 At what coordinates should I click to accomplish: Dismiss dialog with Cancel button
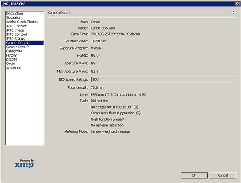point(223,176)
